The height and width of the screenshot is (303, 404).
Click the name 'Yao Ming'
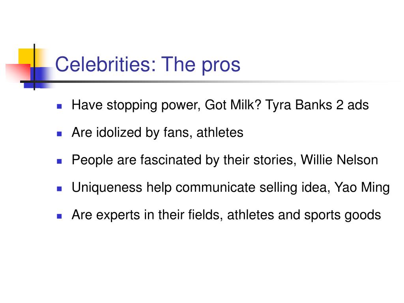pos(362,187)
